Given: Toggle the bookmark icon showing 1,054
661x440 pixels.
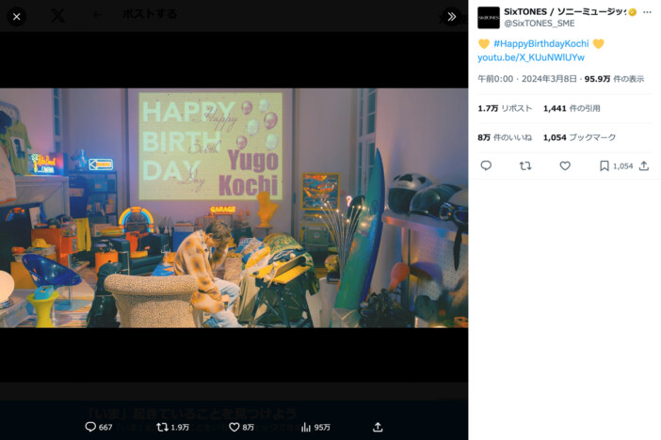Looking at the screenshot, I should coord(605,165).
